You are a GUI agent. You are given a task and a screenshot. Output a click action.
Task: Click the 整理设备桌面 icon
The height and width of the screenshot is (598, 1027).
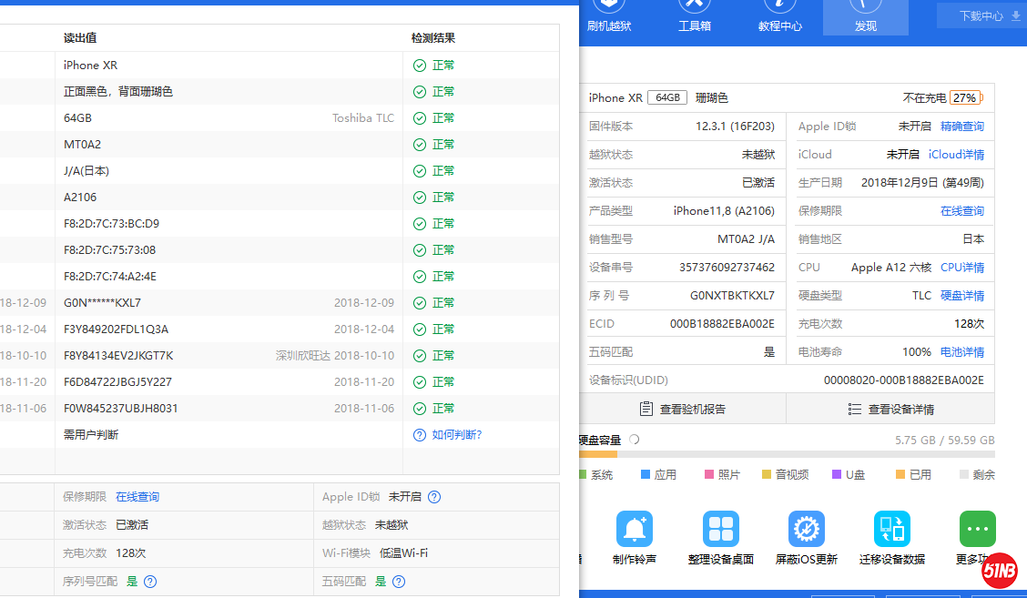tap(720, 529)
